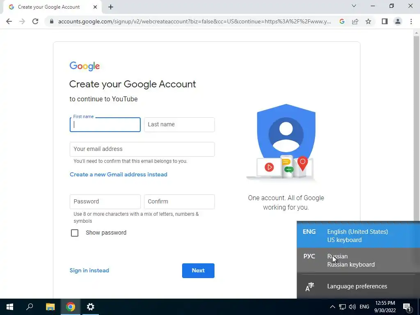Click the address bar URL
This screenshot has width=420, height=315.
click(194, 21)
